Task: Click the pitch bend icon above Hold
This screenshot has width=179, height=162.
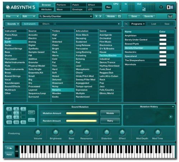Action: tap(9, 148)
